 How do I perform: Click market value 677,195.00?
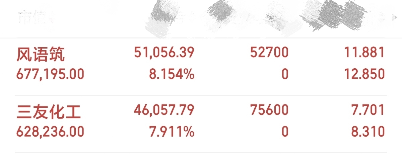50,74
